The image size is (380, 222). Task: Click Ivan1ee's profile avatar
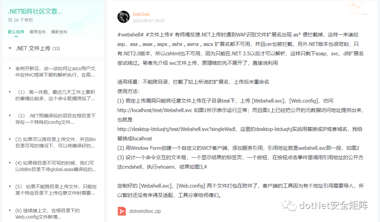[123, 17]
